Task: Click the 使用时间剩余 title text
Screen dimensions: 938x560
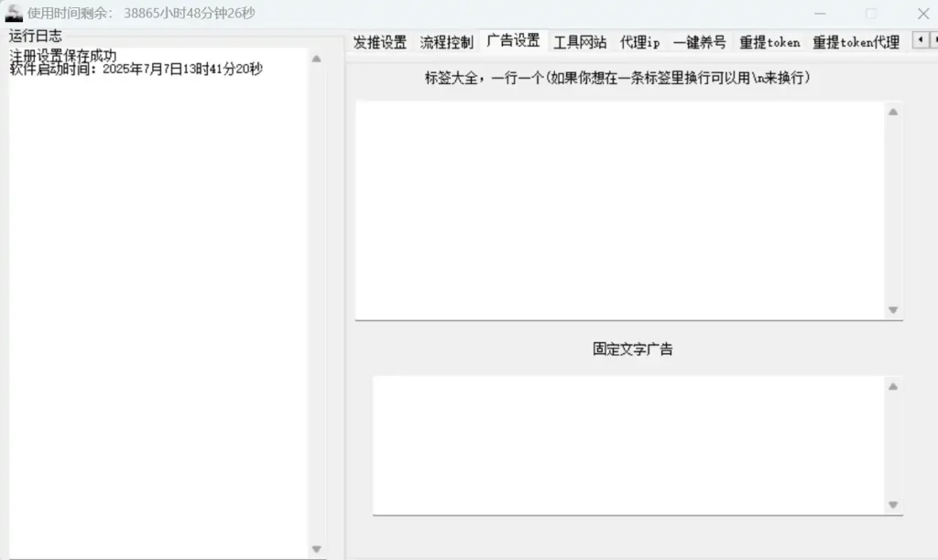Action: tap(141, 13)
